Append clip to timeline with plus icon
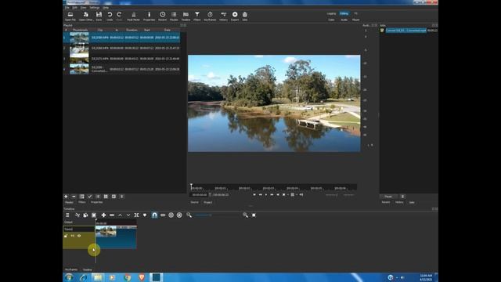501x282 pixels. point(103,215)
